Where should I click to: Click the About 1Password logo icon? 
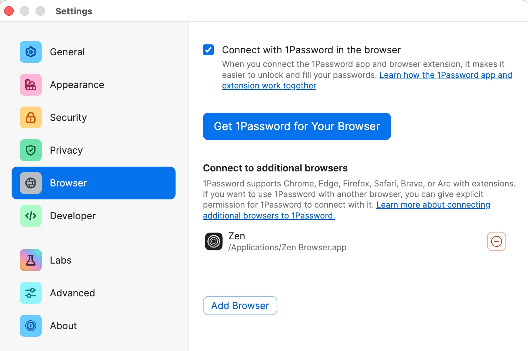31,326
